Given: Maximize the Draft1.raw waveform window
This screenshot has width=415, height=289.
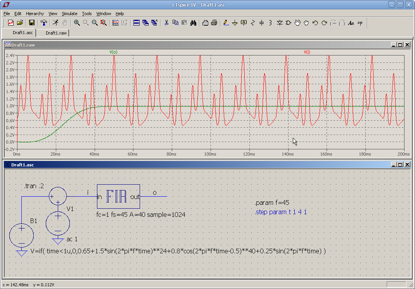Looking at the screenshot, I should pos(400,45).
